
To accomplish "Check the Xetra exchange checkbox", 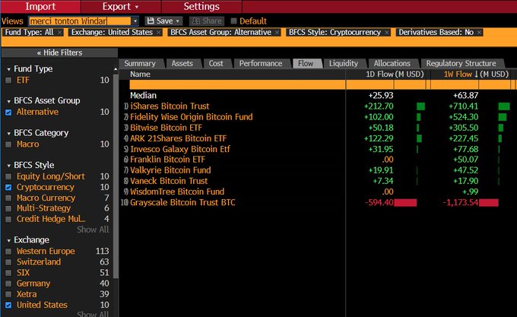I will click(x=8, y=294).
